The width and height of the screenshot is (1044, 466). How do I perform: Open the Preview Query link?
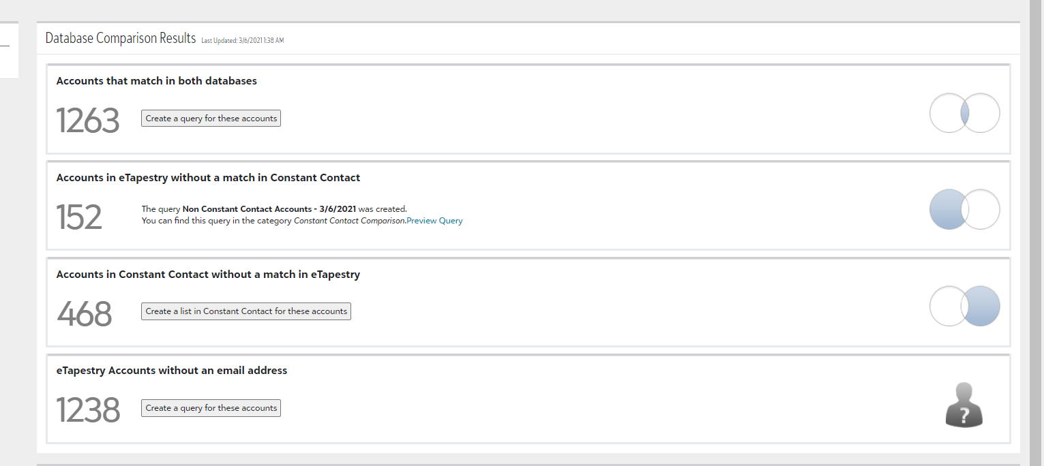434,221
